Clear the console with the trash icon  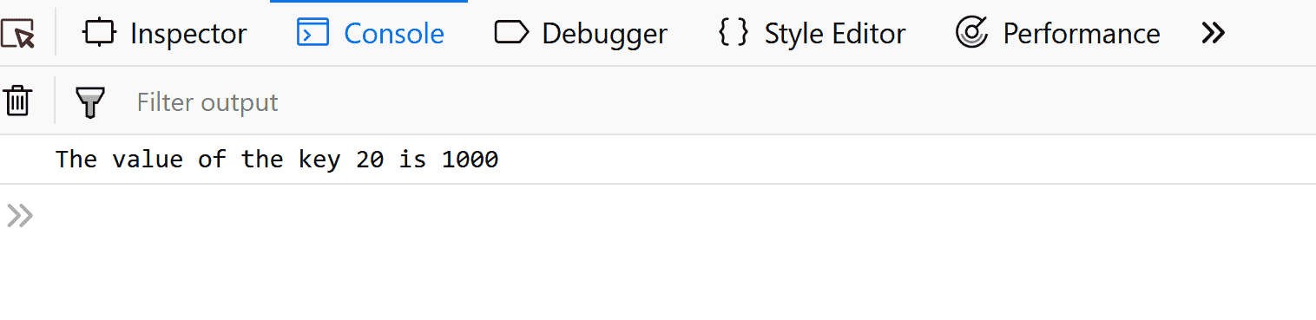(17, 101)
